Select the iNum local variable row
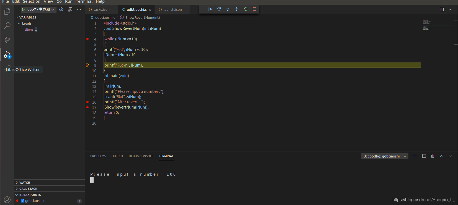The image size is (458, 205). pyautogui.click(x=49, y=30)
